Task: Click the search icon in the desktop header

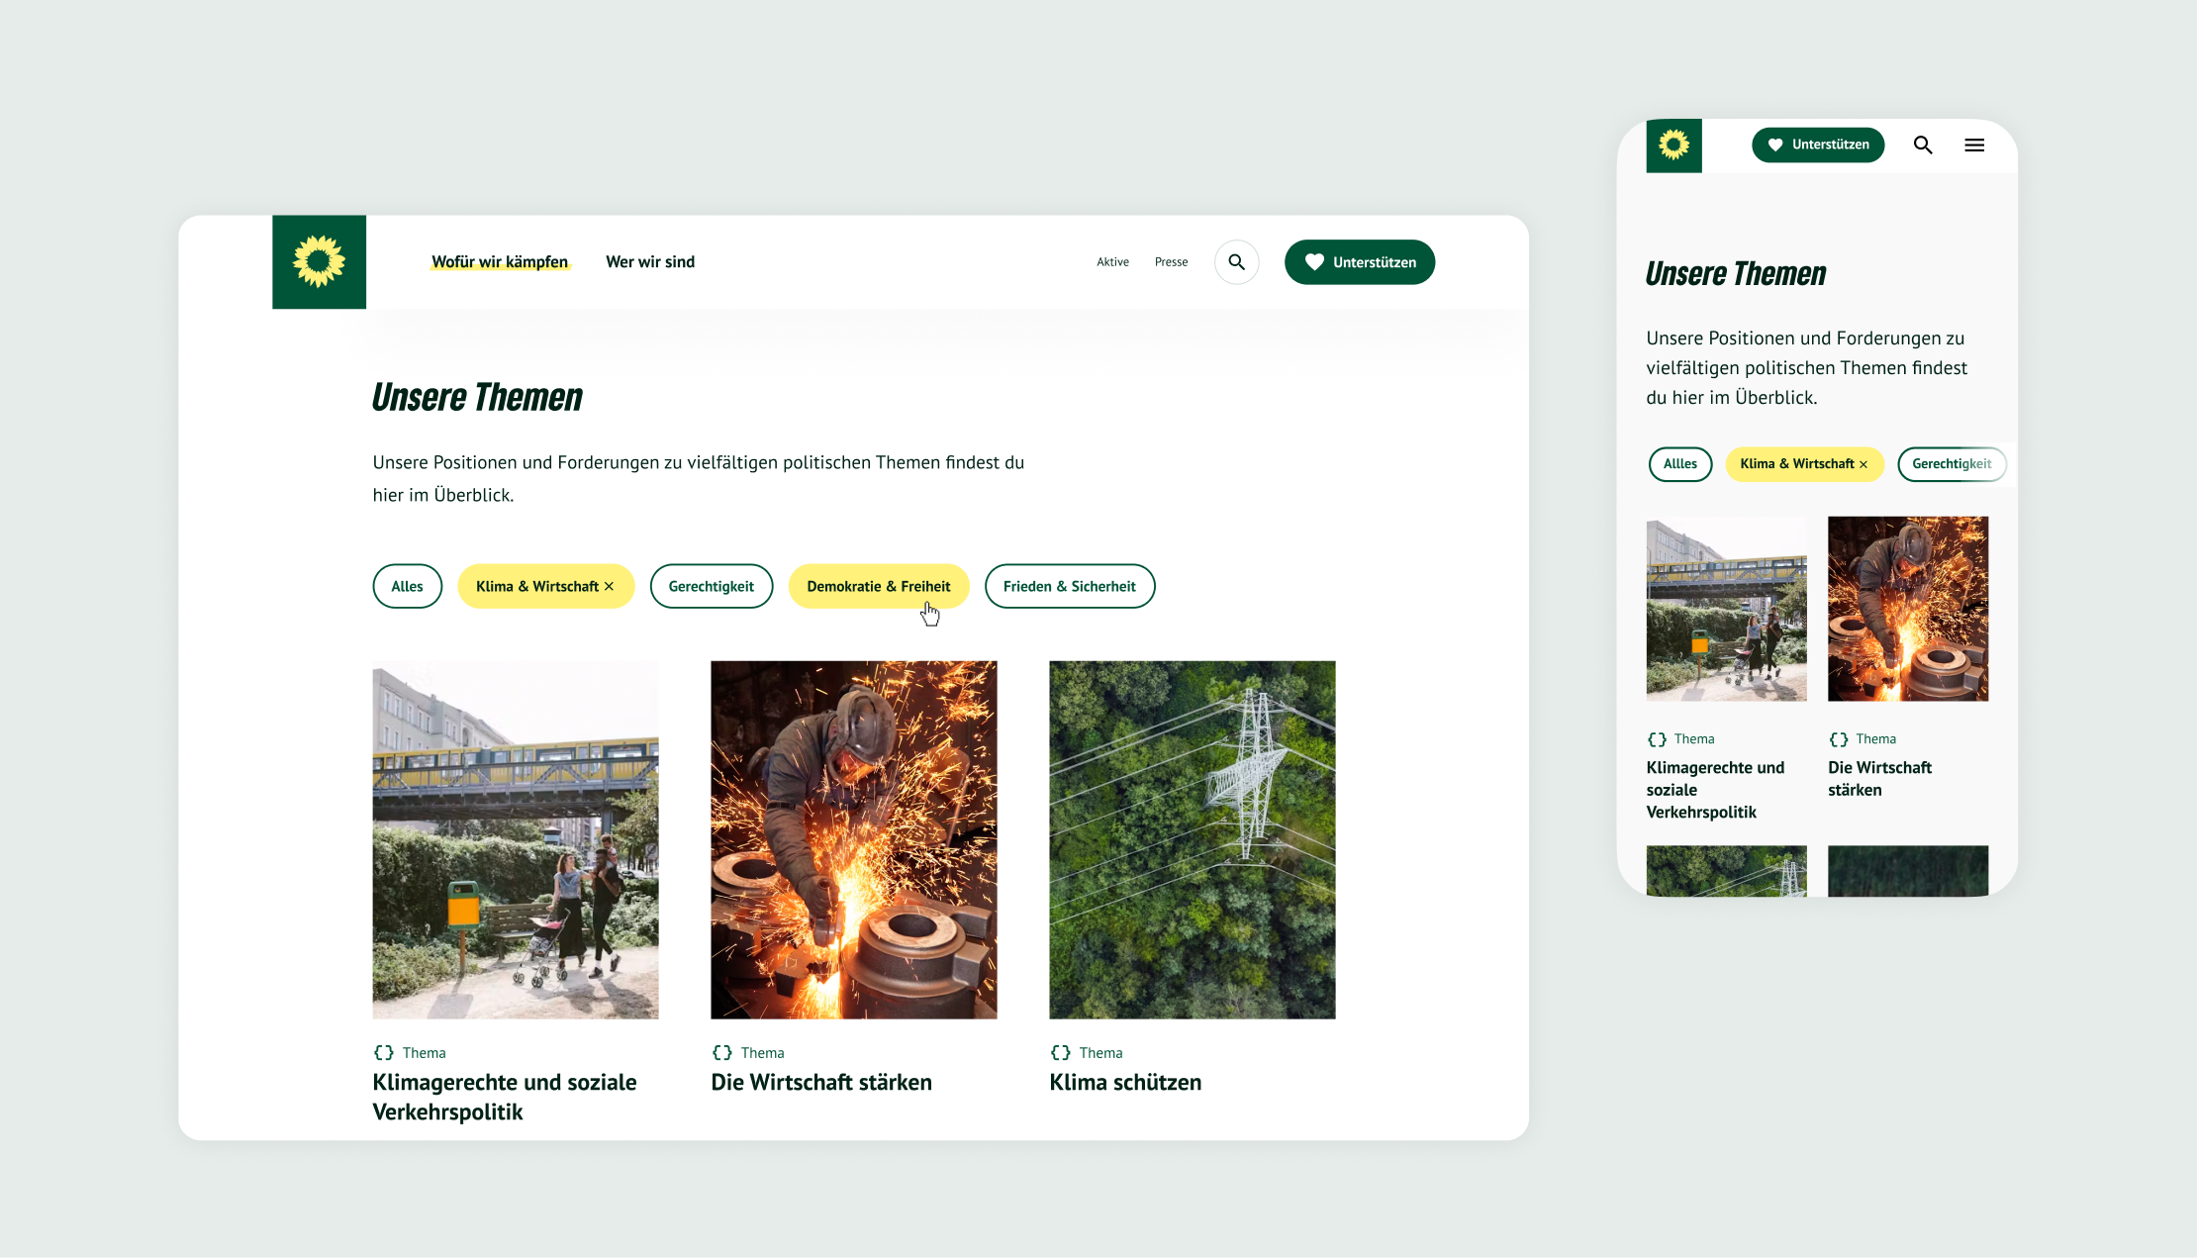Action: [x=1236, y=261]
